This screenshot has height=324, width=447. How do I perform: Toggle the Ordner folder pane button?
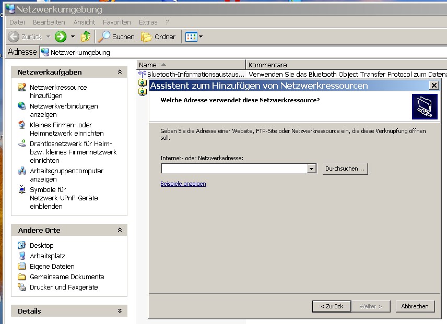click(x=158, y=37)
